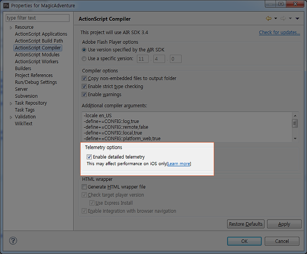
Task: Click the Cancel button
Action: [x=282, y=241]
